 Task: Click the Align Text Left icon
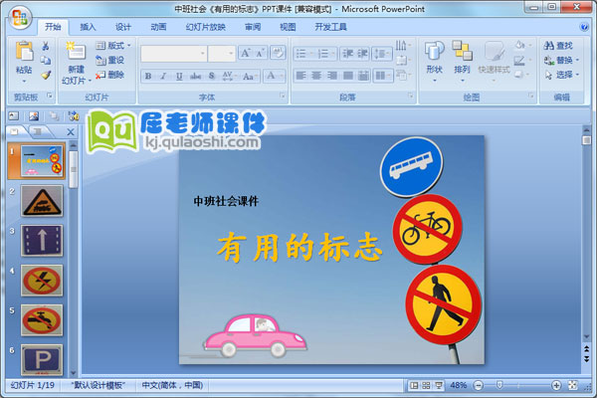pyautogui.click(x=300, y=76)
